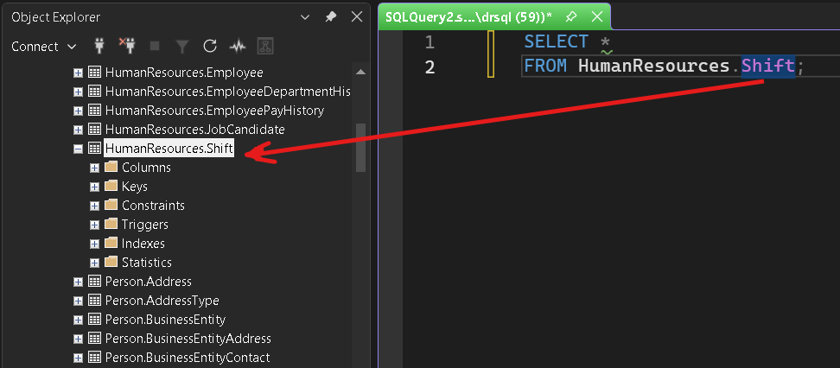Click folder icon beside Columns
Image resolution: width=840 pixels, height=368 pixels.
(x=111, y=167)
